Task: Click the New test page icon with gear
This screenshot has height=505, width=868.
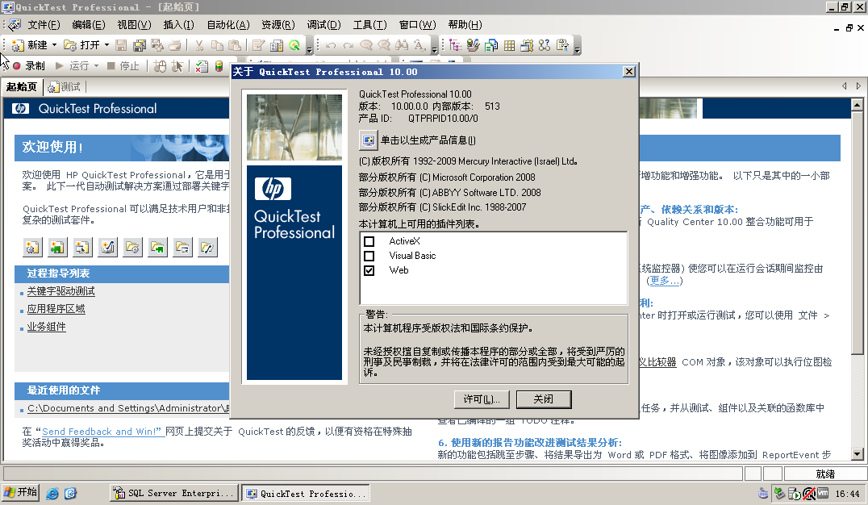Action: pos(32,247)
